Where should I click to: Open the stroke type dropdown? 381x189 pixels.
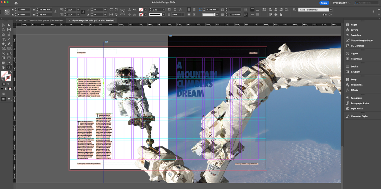point(163,15)
